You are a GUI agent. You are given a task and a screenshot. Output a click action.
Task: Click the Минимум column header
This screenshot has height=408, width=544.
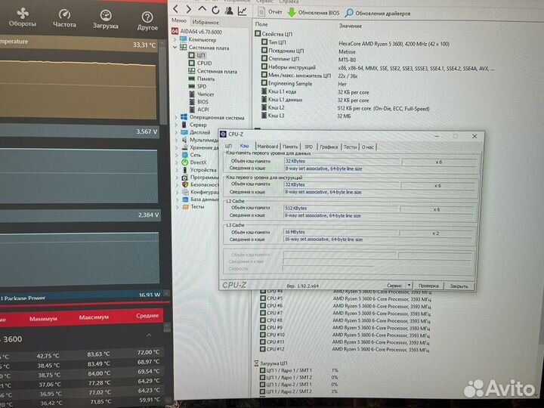click(x=43, y=319)
